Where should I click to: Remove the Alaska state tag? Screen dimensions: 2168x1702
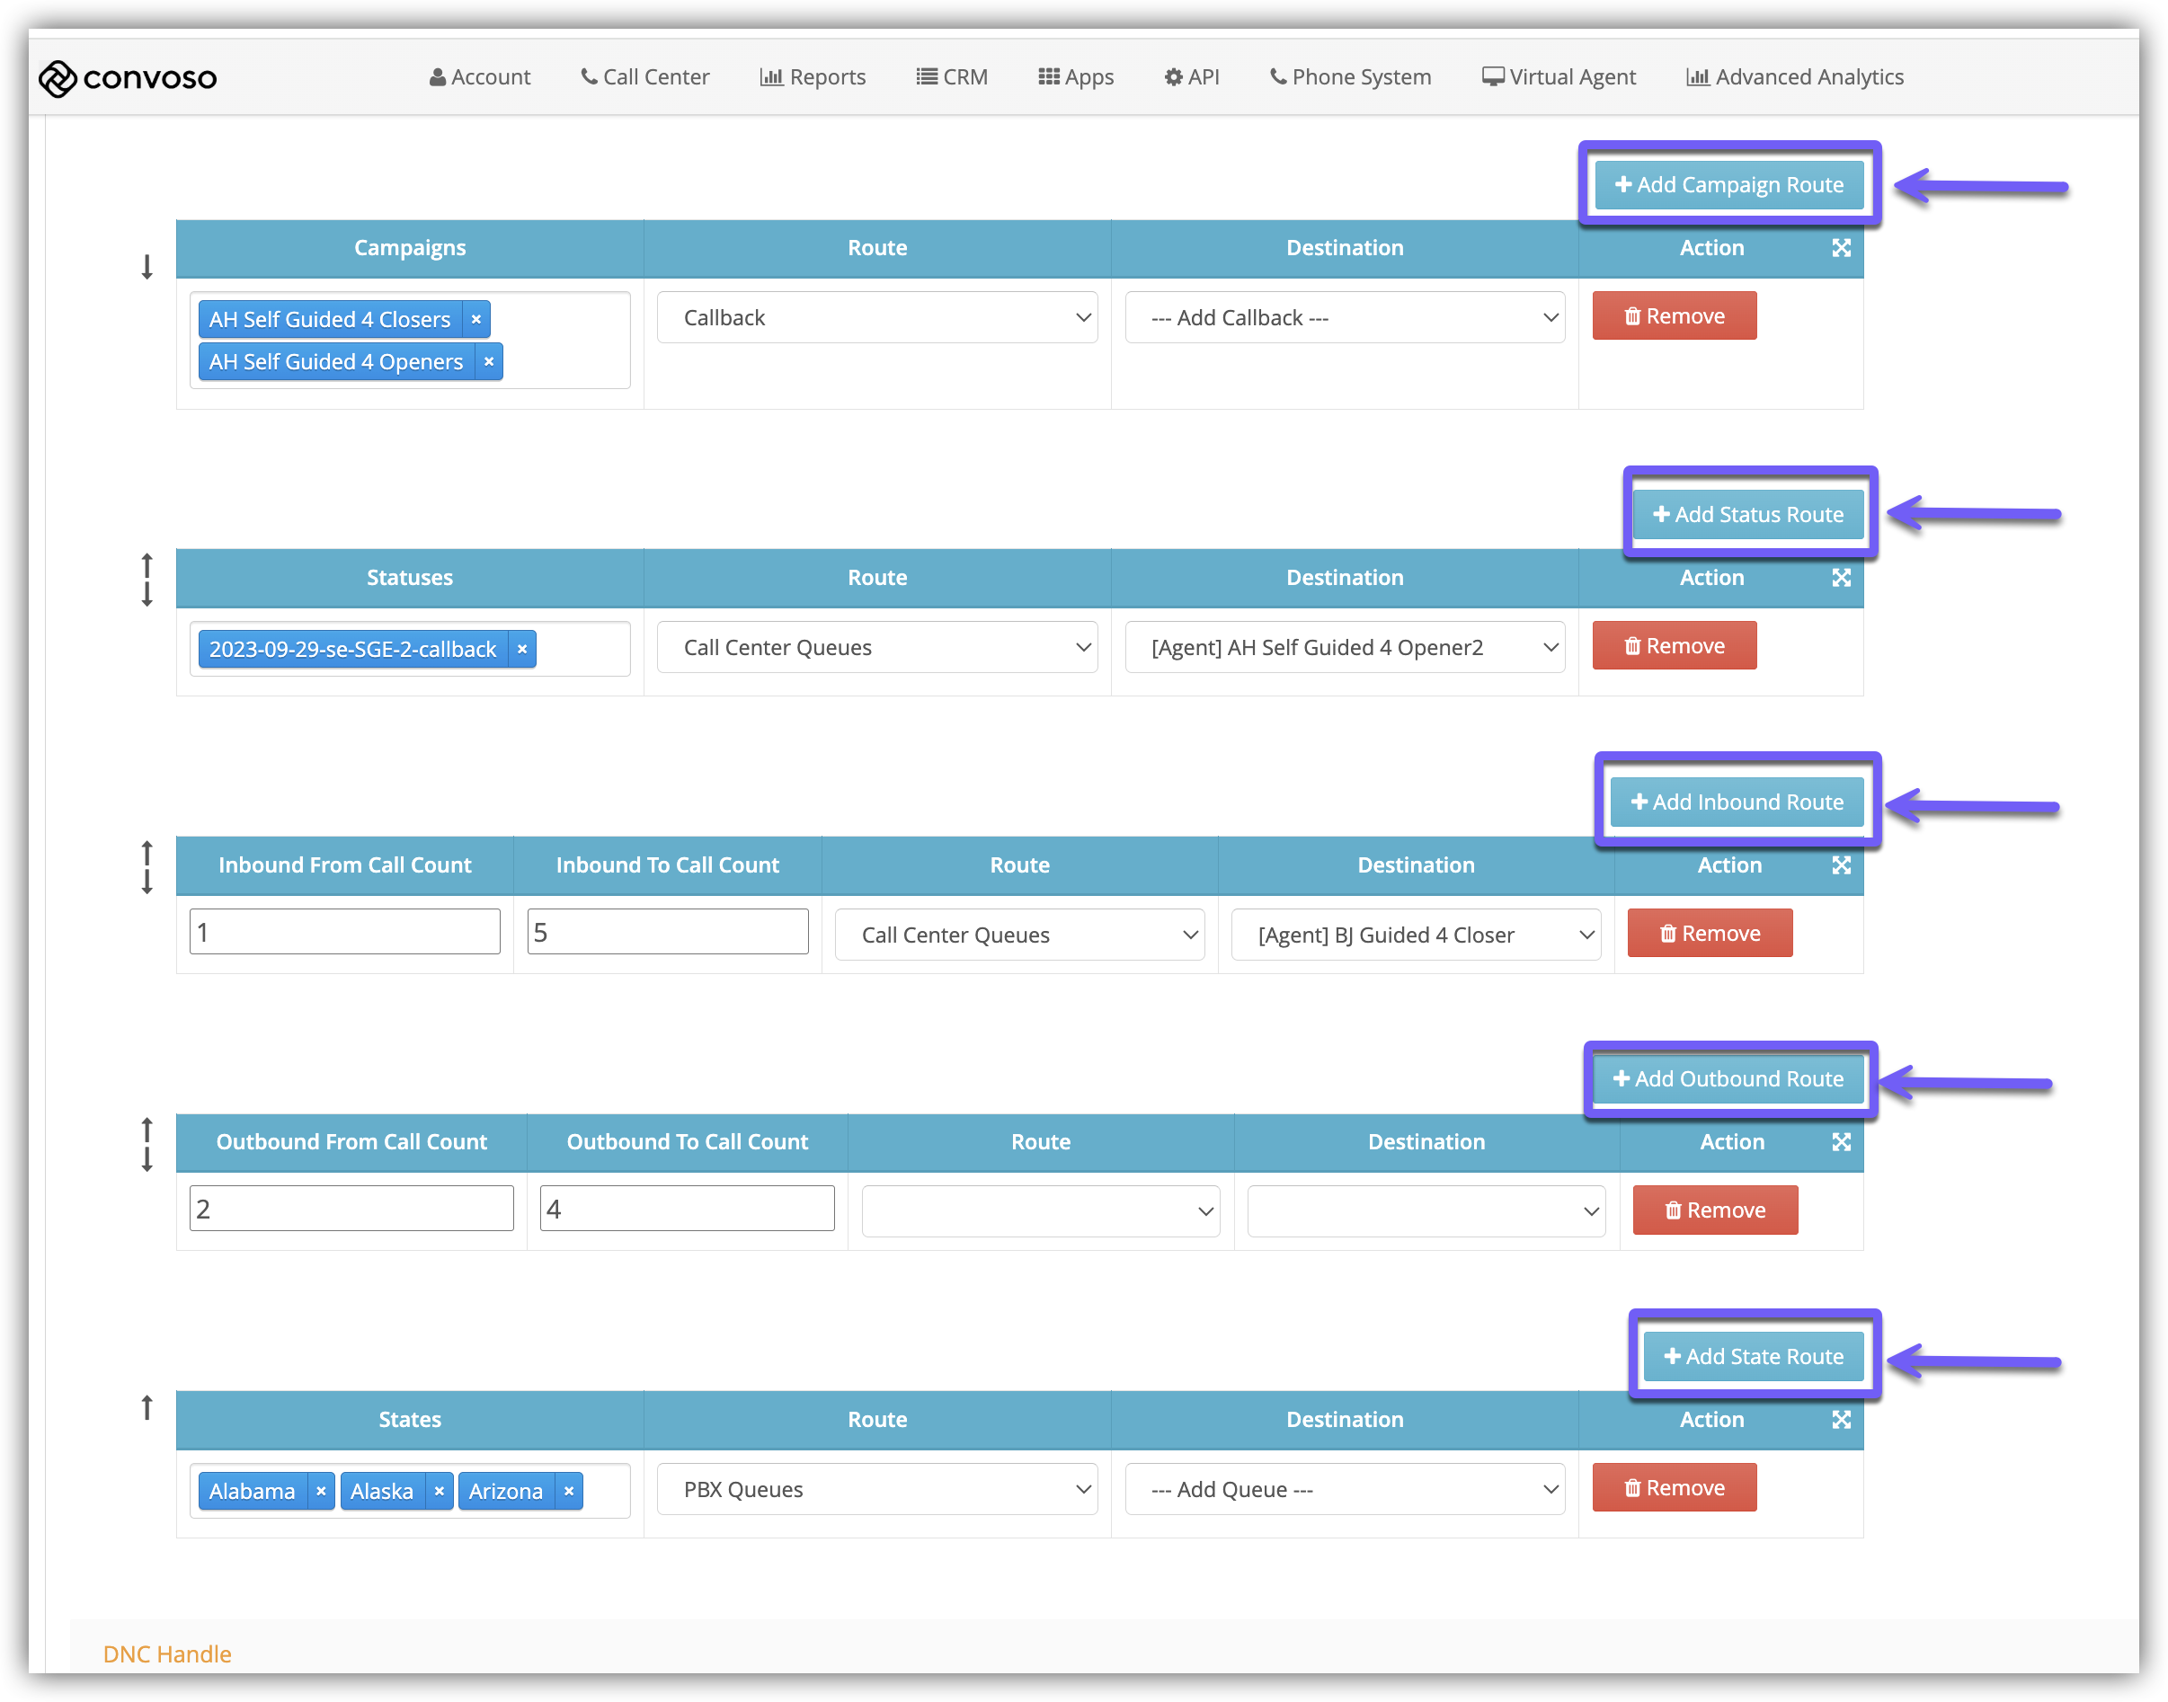tap(439, 1492)
